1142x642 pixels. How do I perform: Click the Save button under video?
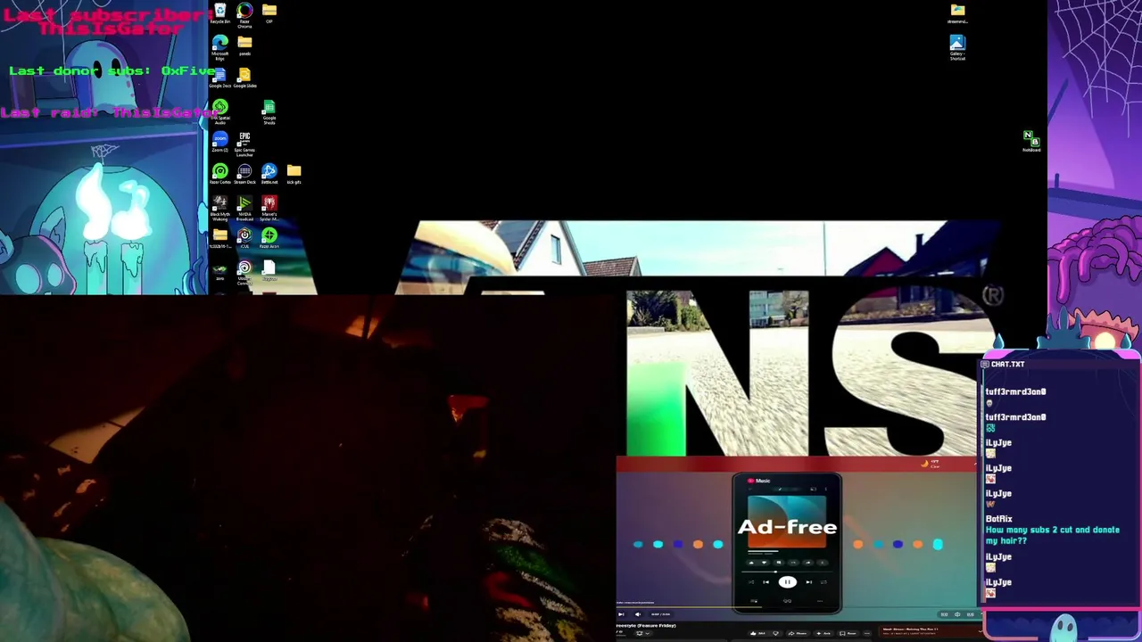[848, 633]
